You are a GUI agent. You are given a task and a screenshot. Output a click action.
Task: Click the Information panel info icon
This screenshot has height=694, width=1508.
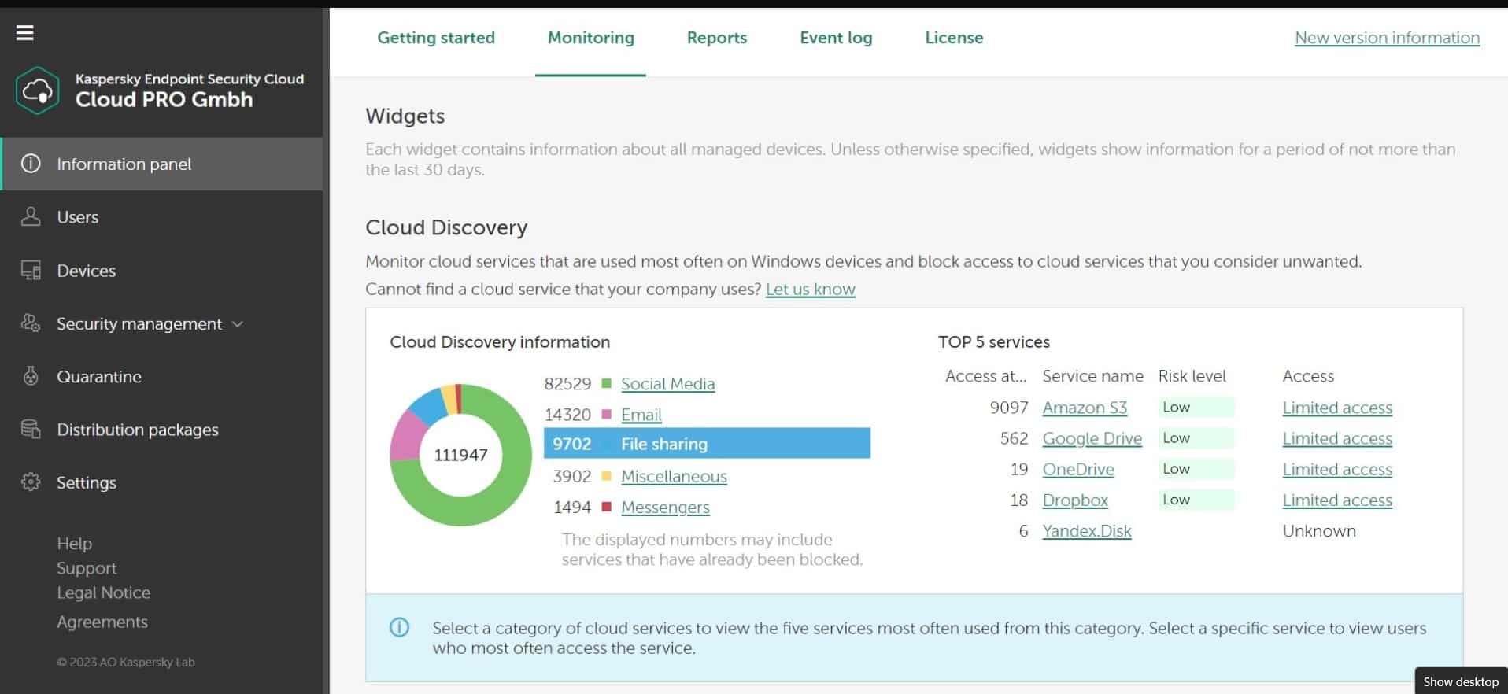31,164
